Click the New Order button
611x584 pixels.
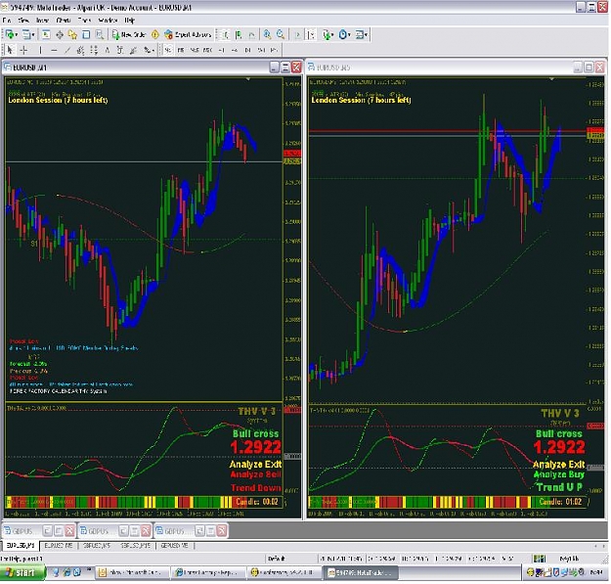pos(129,34)
